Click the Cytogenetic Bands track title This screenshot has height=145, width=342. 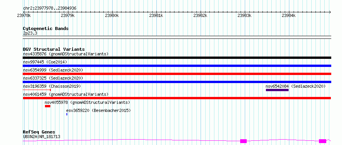46,28
